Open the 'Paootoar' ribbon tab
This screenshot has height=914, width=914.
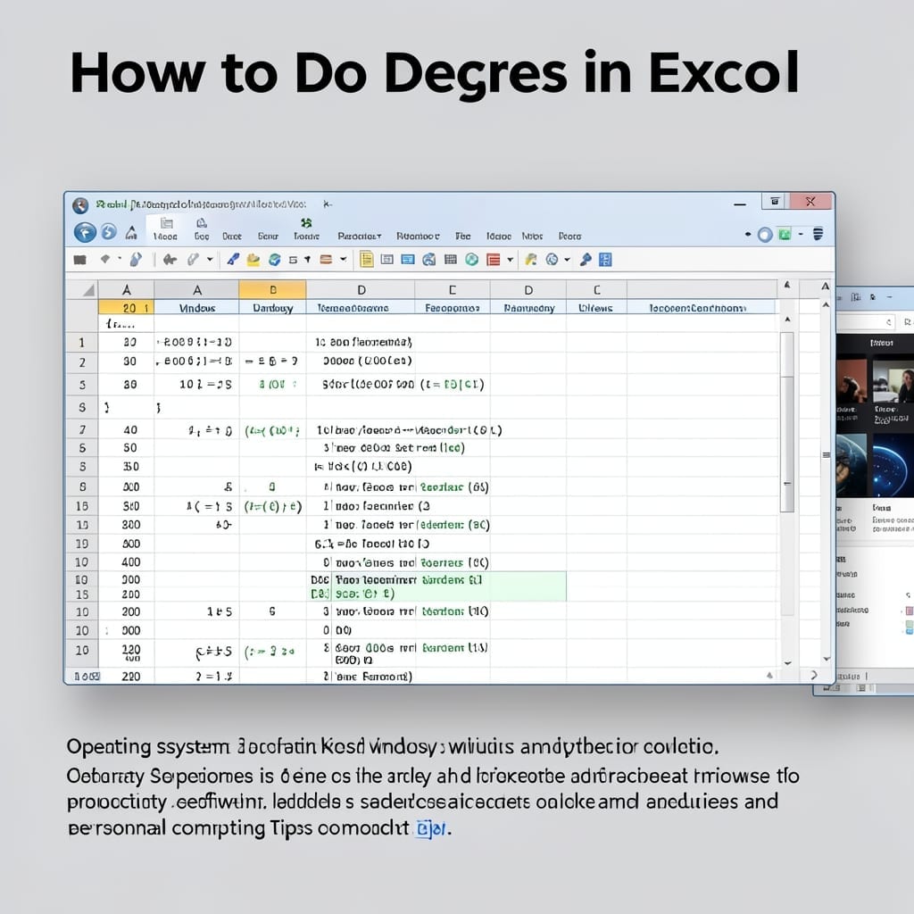pos(359,236)
